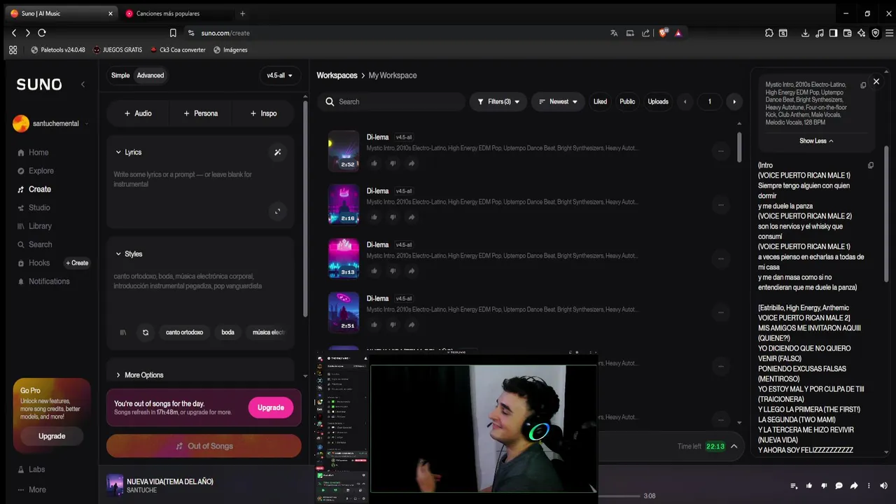This screenshot has width=896, height=504.
Task: Click the lyrics text input area
Action: 192,180
